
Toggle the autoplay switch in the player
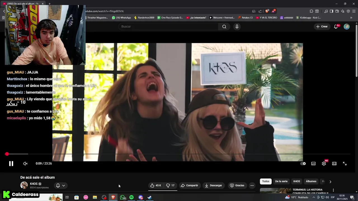click(303, 164)
